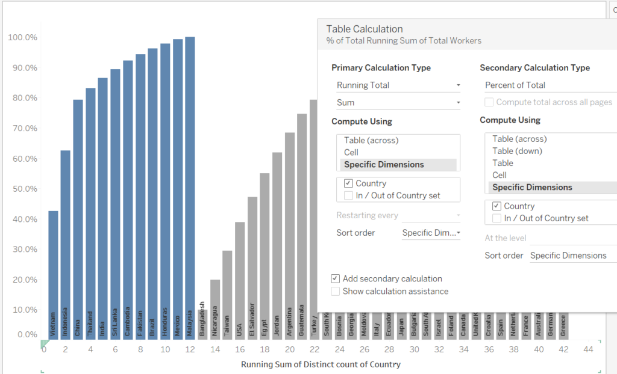Click the gray Greece bar
Image resolution: width=617 pixels, height=374 pixels.
coord(563,326)
